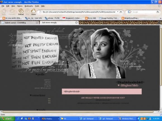Switch to Submit Layout - CreateBlog tab

click(x=20, y=23)
